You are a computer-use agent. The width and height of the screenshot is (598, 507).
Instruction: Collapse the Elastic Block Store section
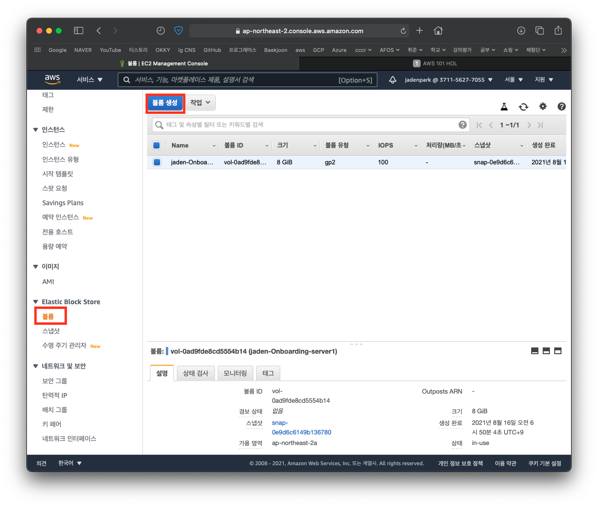click(x=36, y=302)
